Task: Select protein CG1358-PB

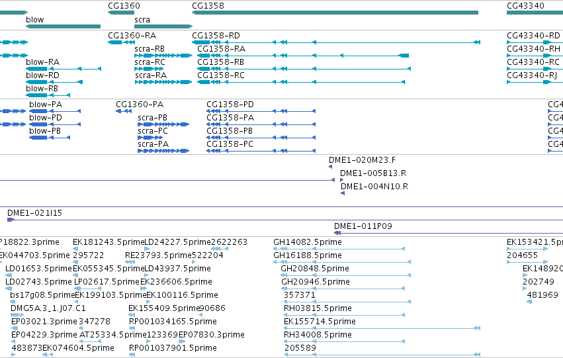Action: [x=261, y=138]
